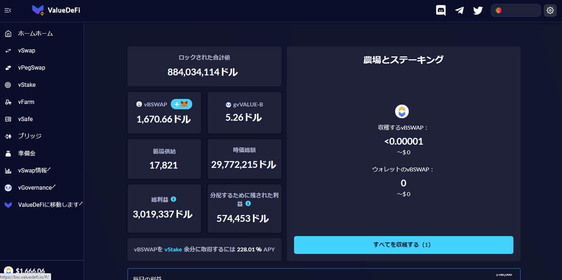Click the info icon next to 総利益

(174, 199)
